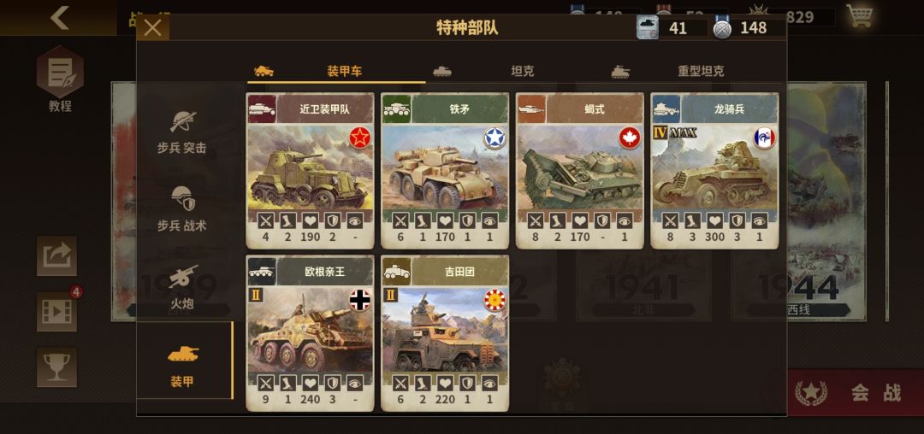
Task: Select 步兵 突击 category in sidebar
Action: 181,132
